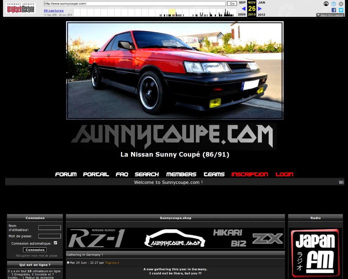Click the ZX shop logo

point(267,239)
